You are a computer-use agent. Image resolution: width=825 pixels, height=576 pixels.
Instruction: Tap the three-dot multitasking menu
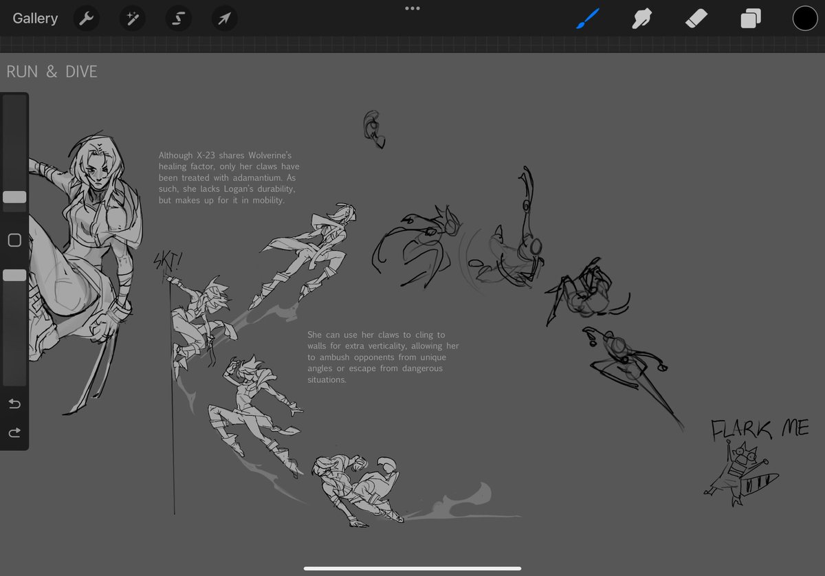(x=412, y=8)
